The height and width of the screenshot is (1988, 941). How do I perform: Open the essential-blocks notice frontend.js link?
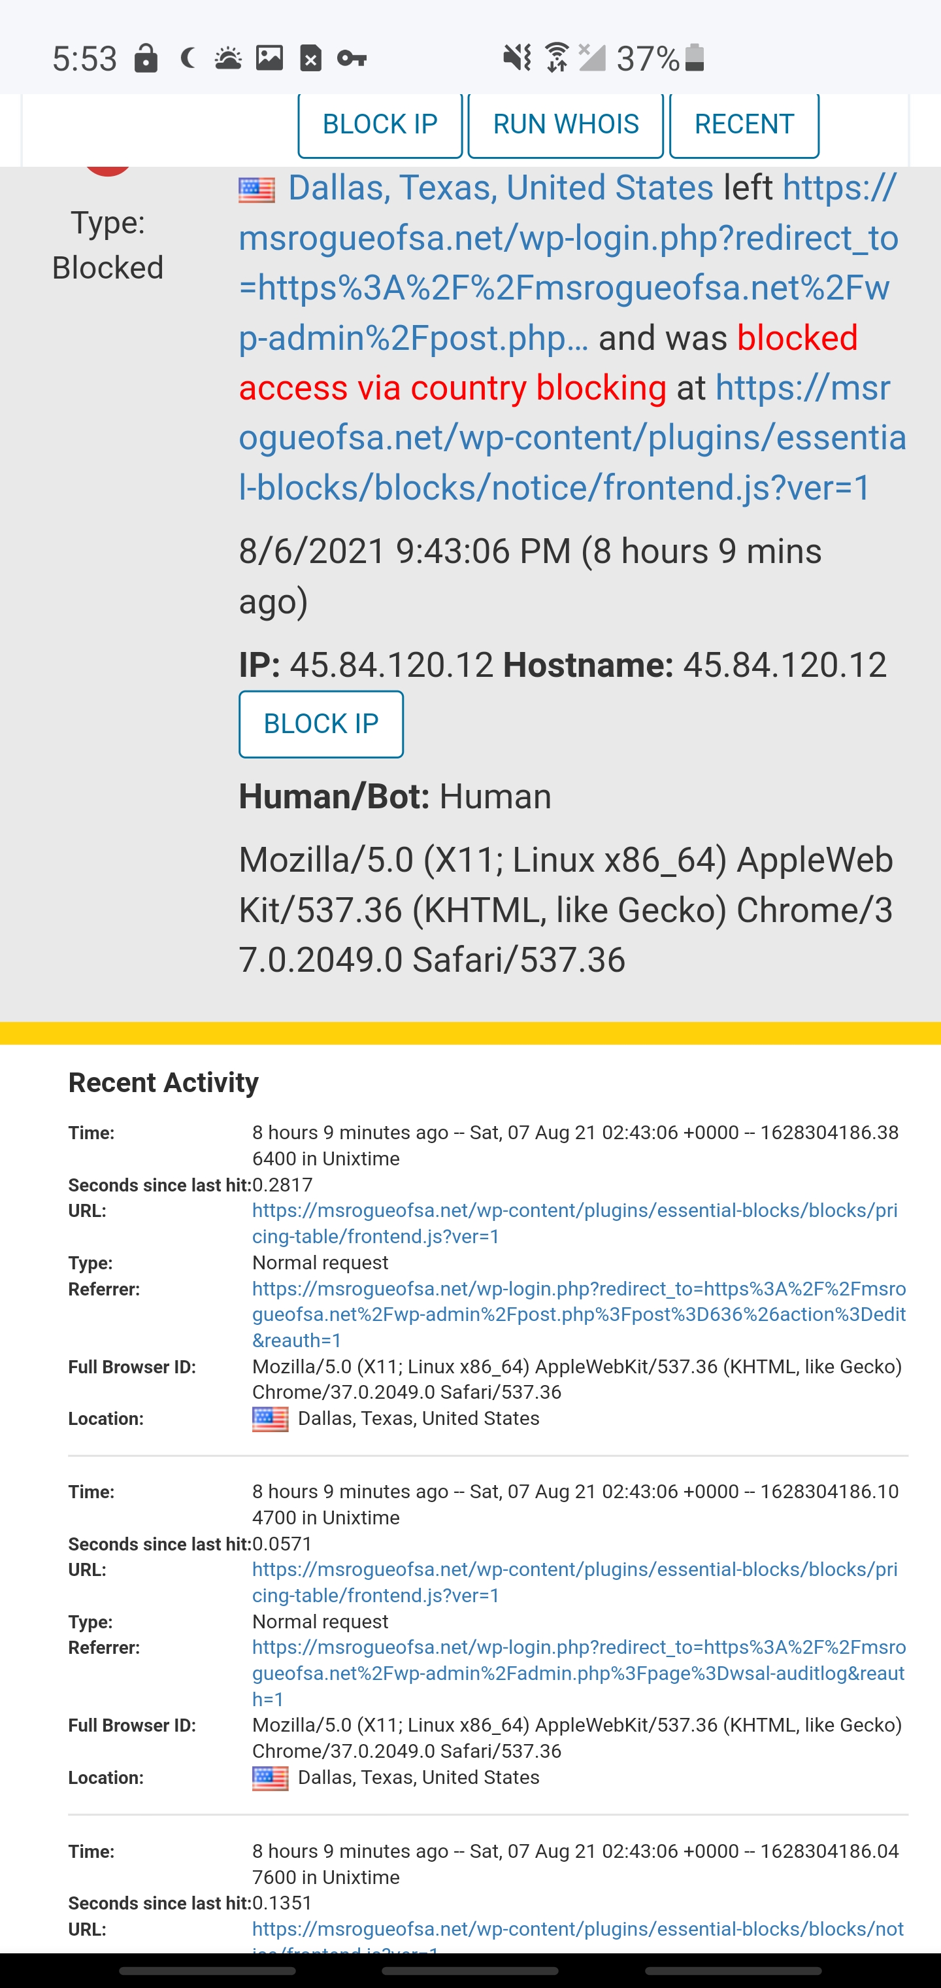click(572, 437)
